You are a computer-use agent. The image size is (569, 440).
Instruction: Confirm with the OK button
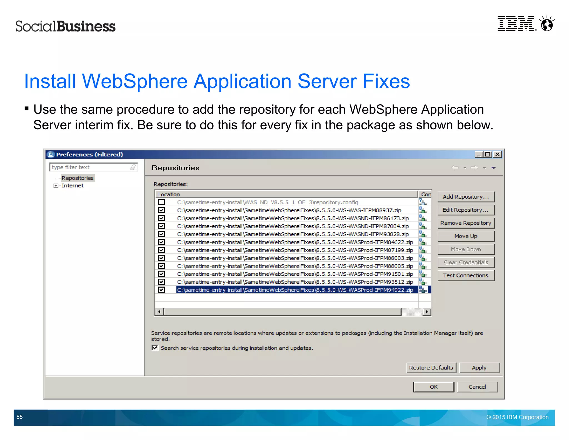[x=434, y=387]
